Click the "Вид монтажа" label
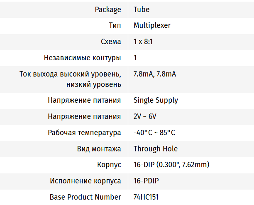This screenshot has height=205, width=254. [x=99, y=149]
